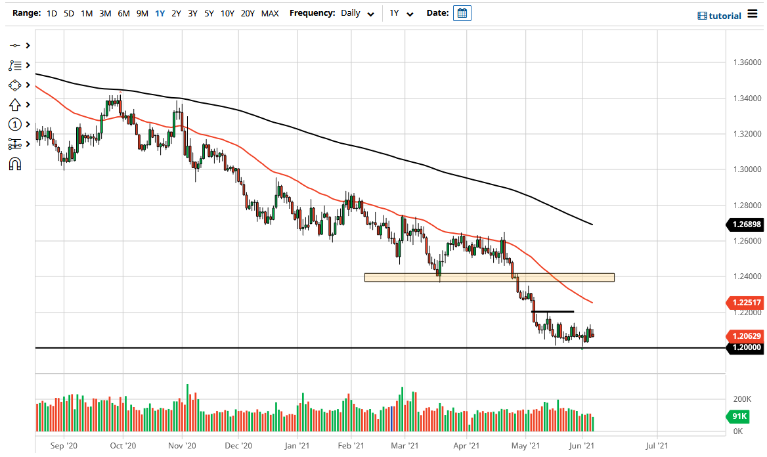Switch to the 5D range

click(68, 12)
